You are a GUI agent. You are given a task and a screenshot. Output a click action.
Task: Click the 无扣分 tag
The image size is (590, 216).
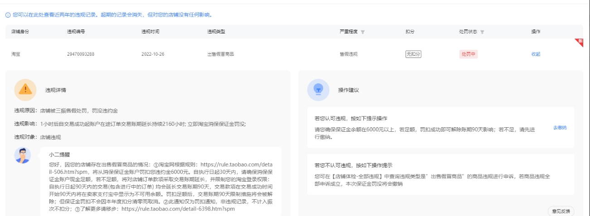413,54
